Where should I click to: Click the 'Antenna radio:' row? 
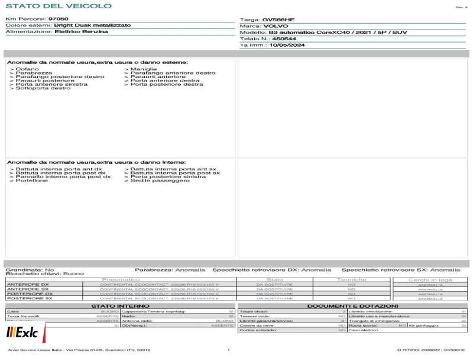point(178,321)
